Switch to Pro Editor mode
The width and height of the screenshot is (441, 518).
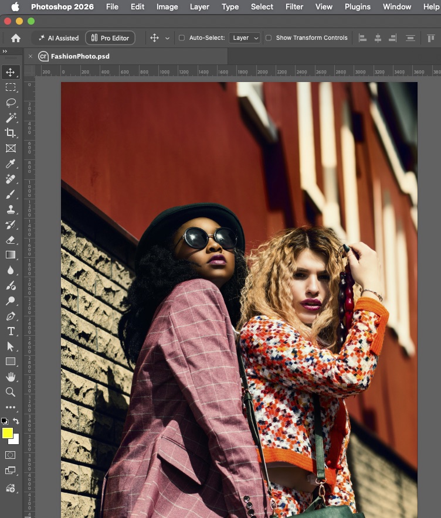110,38
